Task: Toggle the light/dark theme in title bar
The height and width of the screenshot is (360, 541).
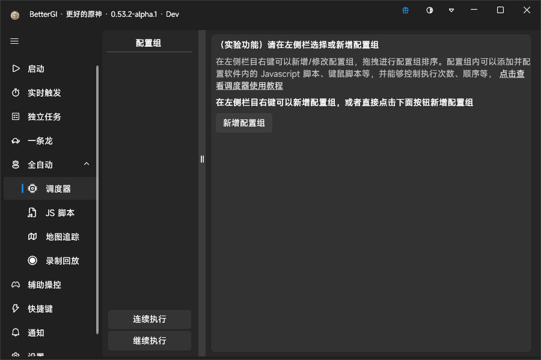Action: tap(429, 10)
